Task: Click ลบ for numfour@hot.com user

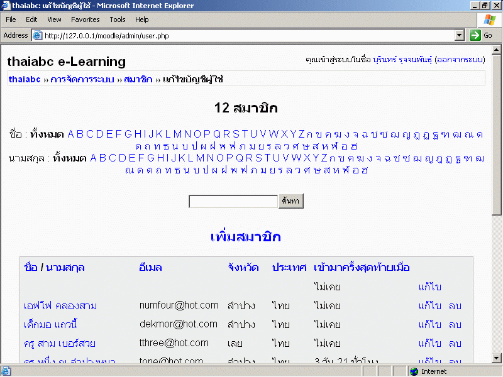Action: pyautogui.click(x=455, y=306)
